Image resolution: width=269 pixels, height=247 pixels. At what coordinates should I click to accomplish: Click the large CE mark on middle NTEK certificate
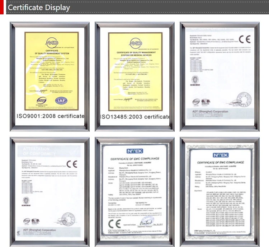(x=114, y=224)
